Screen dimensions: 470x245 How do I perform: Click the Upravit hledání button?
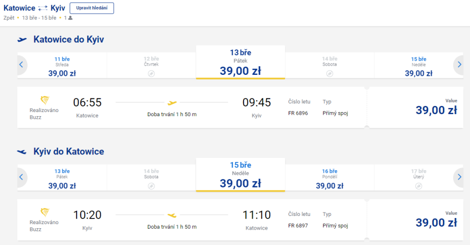point(91,8)
